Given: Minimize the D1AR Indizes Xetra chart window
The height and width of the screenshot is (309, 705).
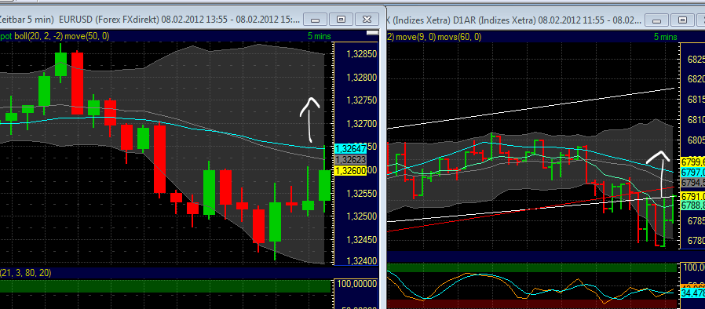Looking at the screenshot, I should (x=657, y=20).
